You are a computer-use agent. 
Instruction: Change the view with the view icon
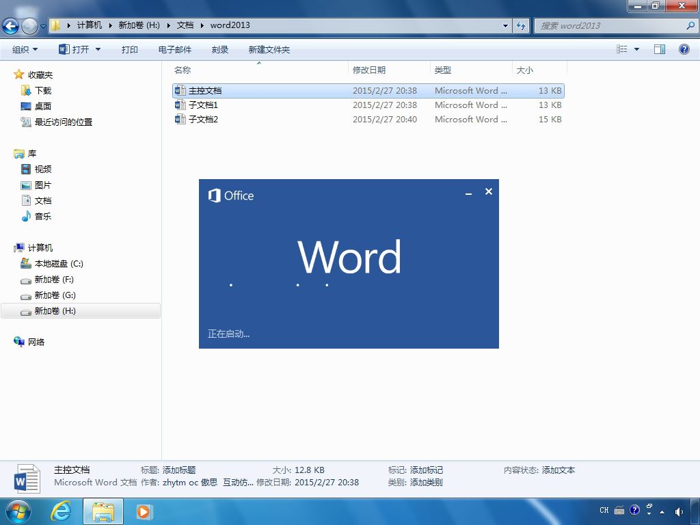tap(622, 49)
